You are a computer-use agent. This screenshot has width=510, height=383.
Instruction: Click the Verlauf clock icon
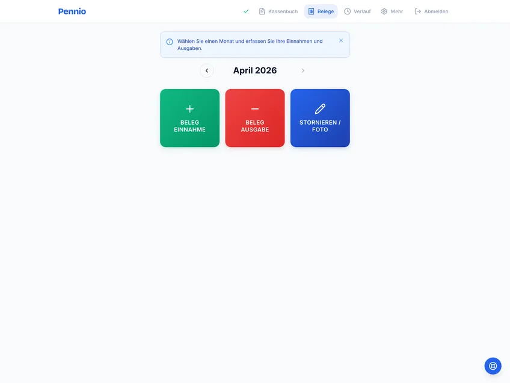pos(348,11)
